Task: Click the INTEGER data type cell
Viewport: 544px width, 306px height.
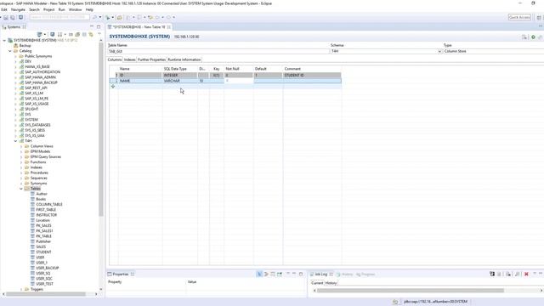Action: point(180,76)
